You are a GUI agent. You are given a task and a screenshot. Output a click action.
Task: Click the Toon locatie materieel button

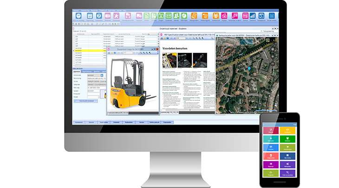85,101
